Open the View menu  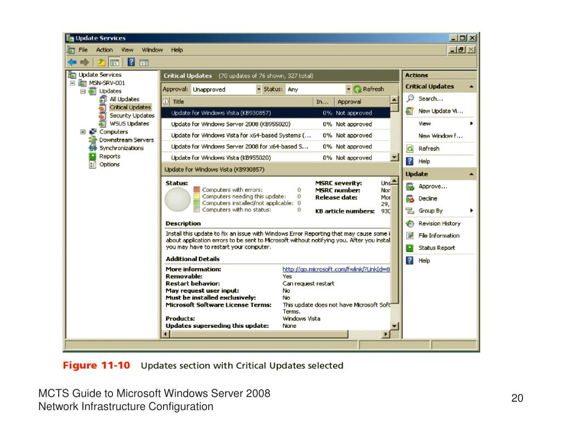click(x=127, y=50)
